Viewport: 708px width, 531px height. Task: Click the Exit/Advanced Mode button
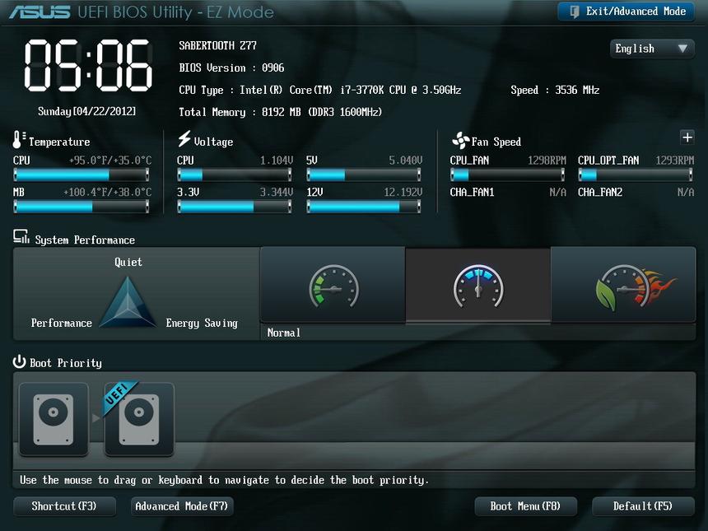point(625,12)
